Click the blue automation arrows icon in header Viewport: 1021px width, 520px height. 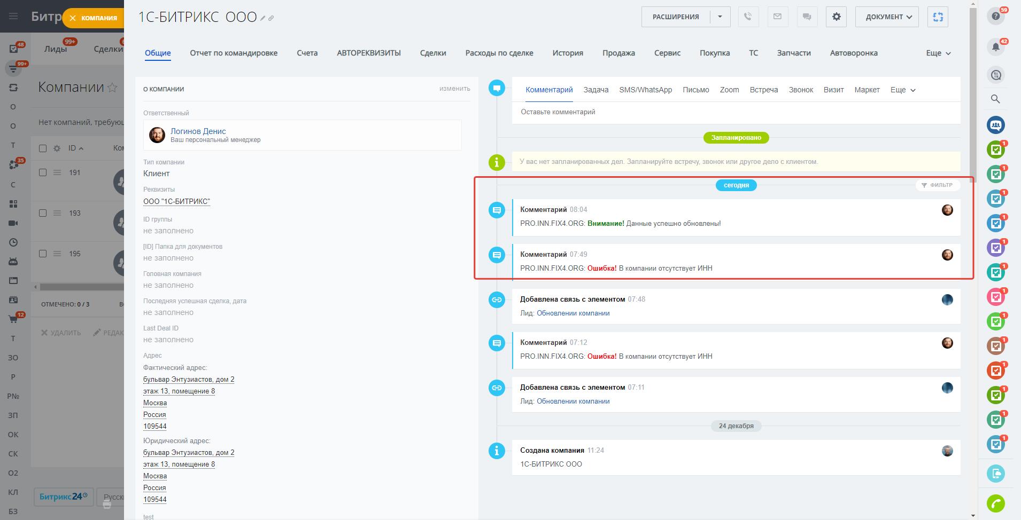[938, 17]
